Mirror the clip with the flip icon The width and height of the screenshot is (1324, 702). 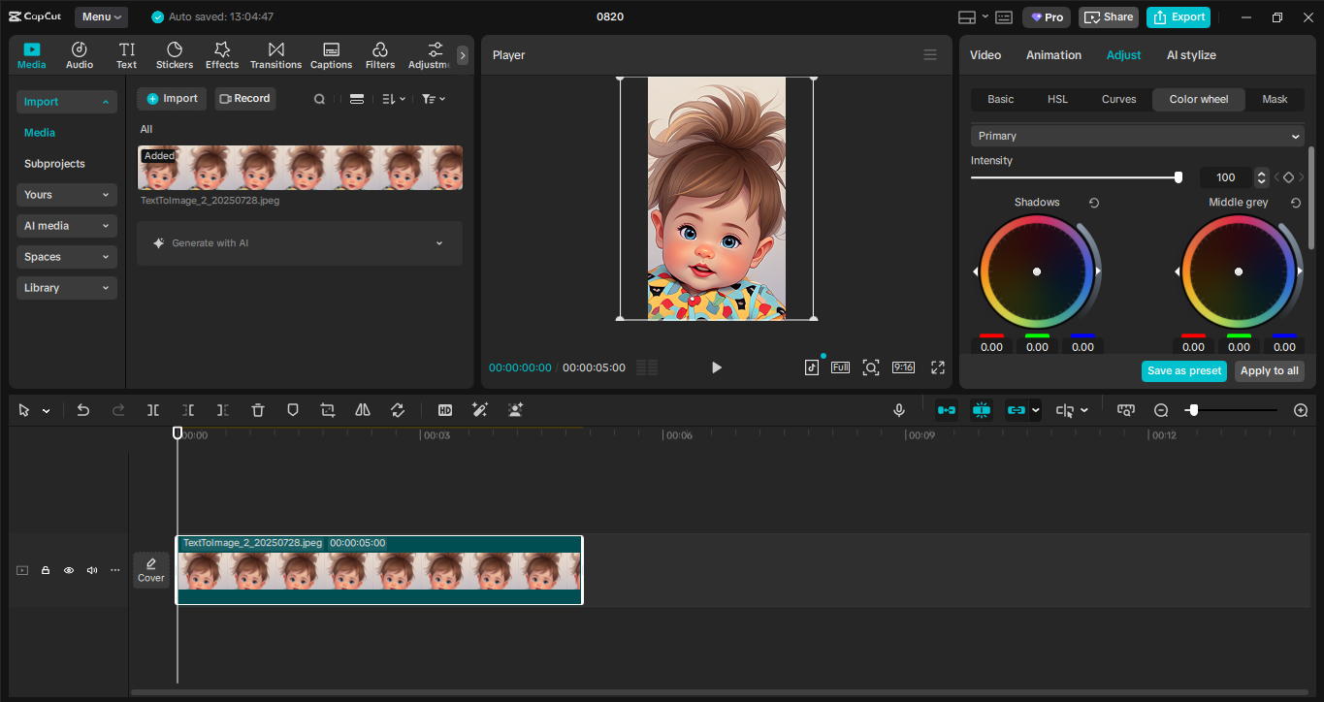[362, 410]
